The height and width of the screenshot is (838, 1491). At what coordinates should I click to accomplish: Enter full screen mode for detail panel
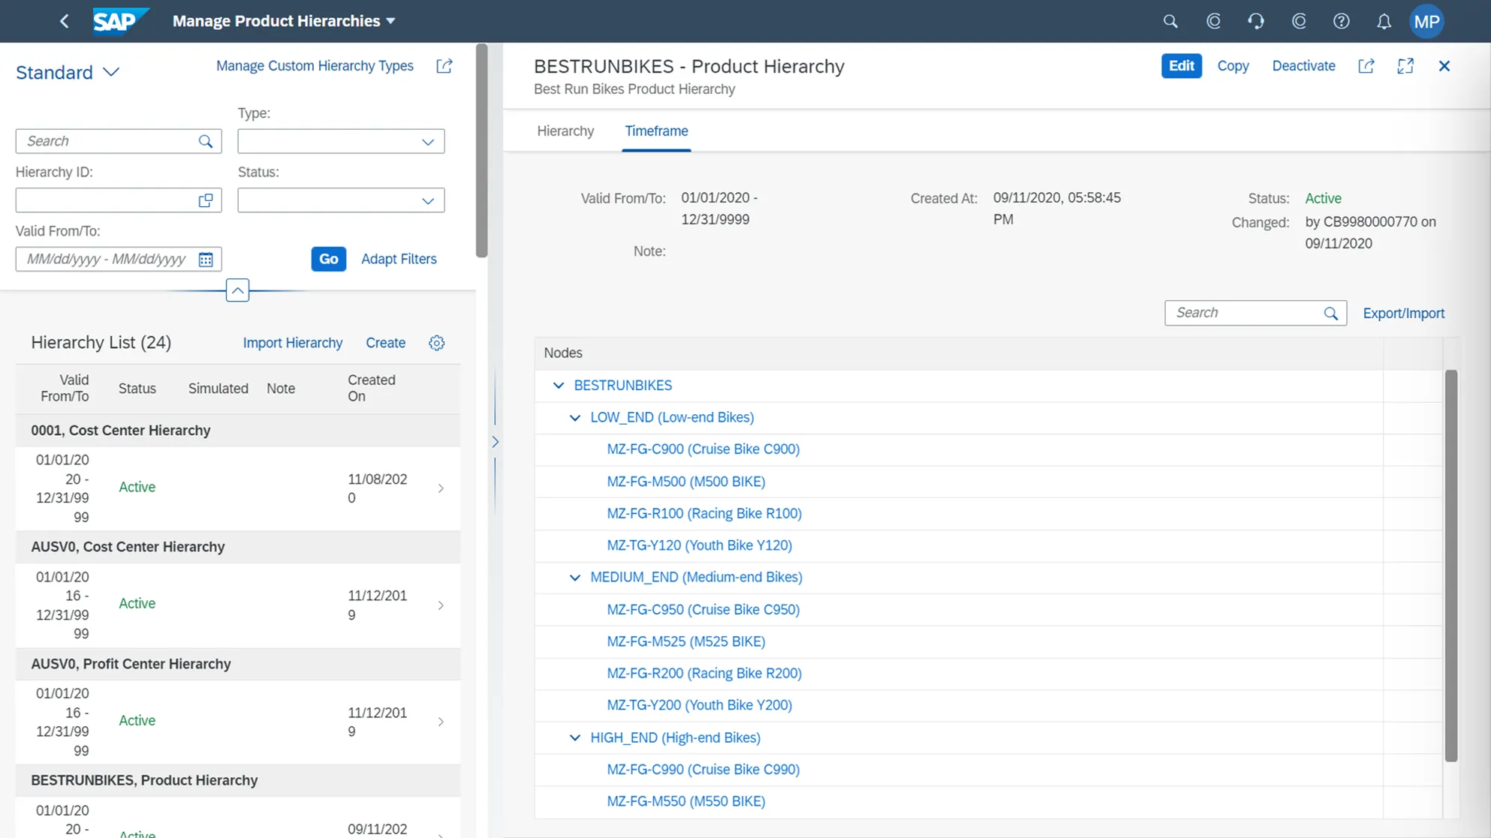[x=1405, y=66]
